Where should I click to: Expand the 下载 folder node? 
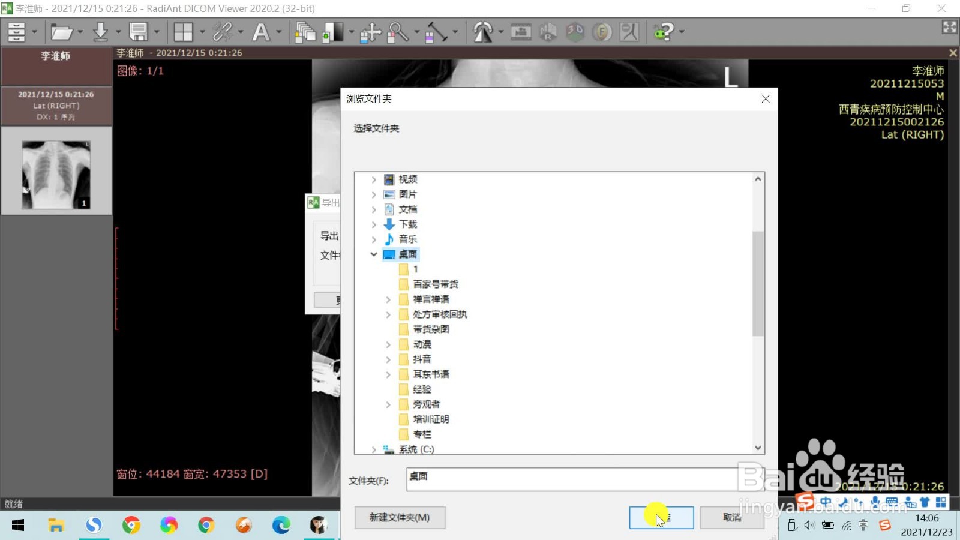tap(374, 224)
